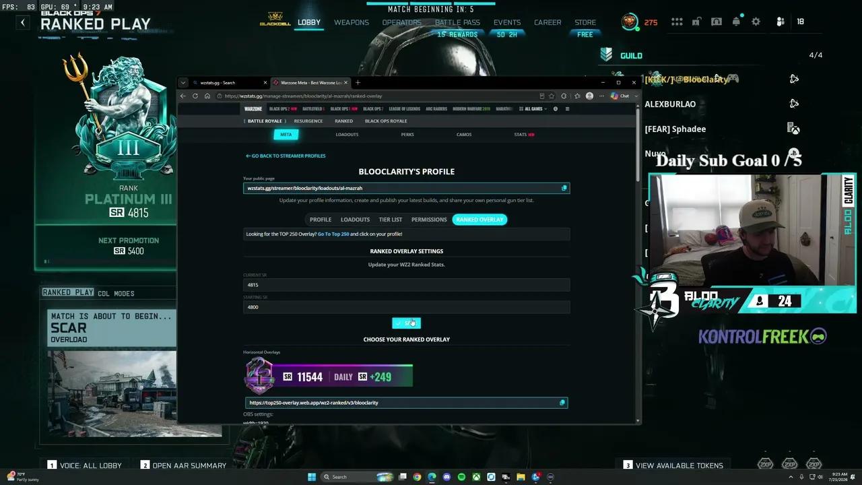This screenshot has width=862, height=485.
Task: Launch Google Chrome from the taskbar
Action: tap(417, 477)
